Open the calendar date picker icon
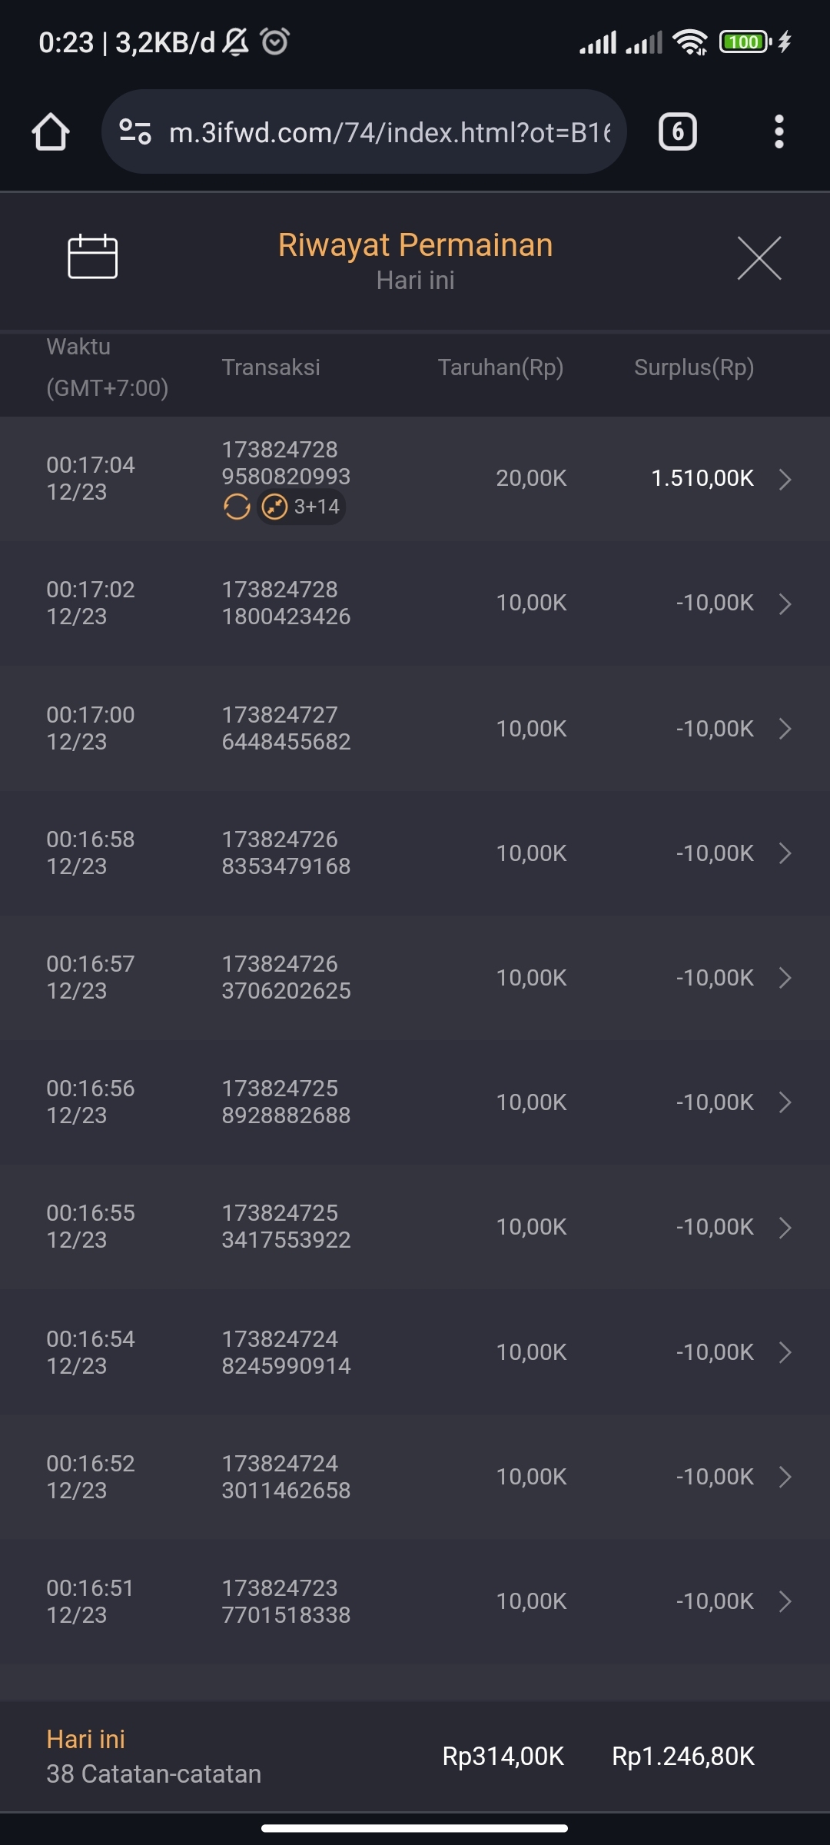The height and width of the screenshot is (1845, 830). pyautogui.click(x=92, y=257)
